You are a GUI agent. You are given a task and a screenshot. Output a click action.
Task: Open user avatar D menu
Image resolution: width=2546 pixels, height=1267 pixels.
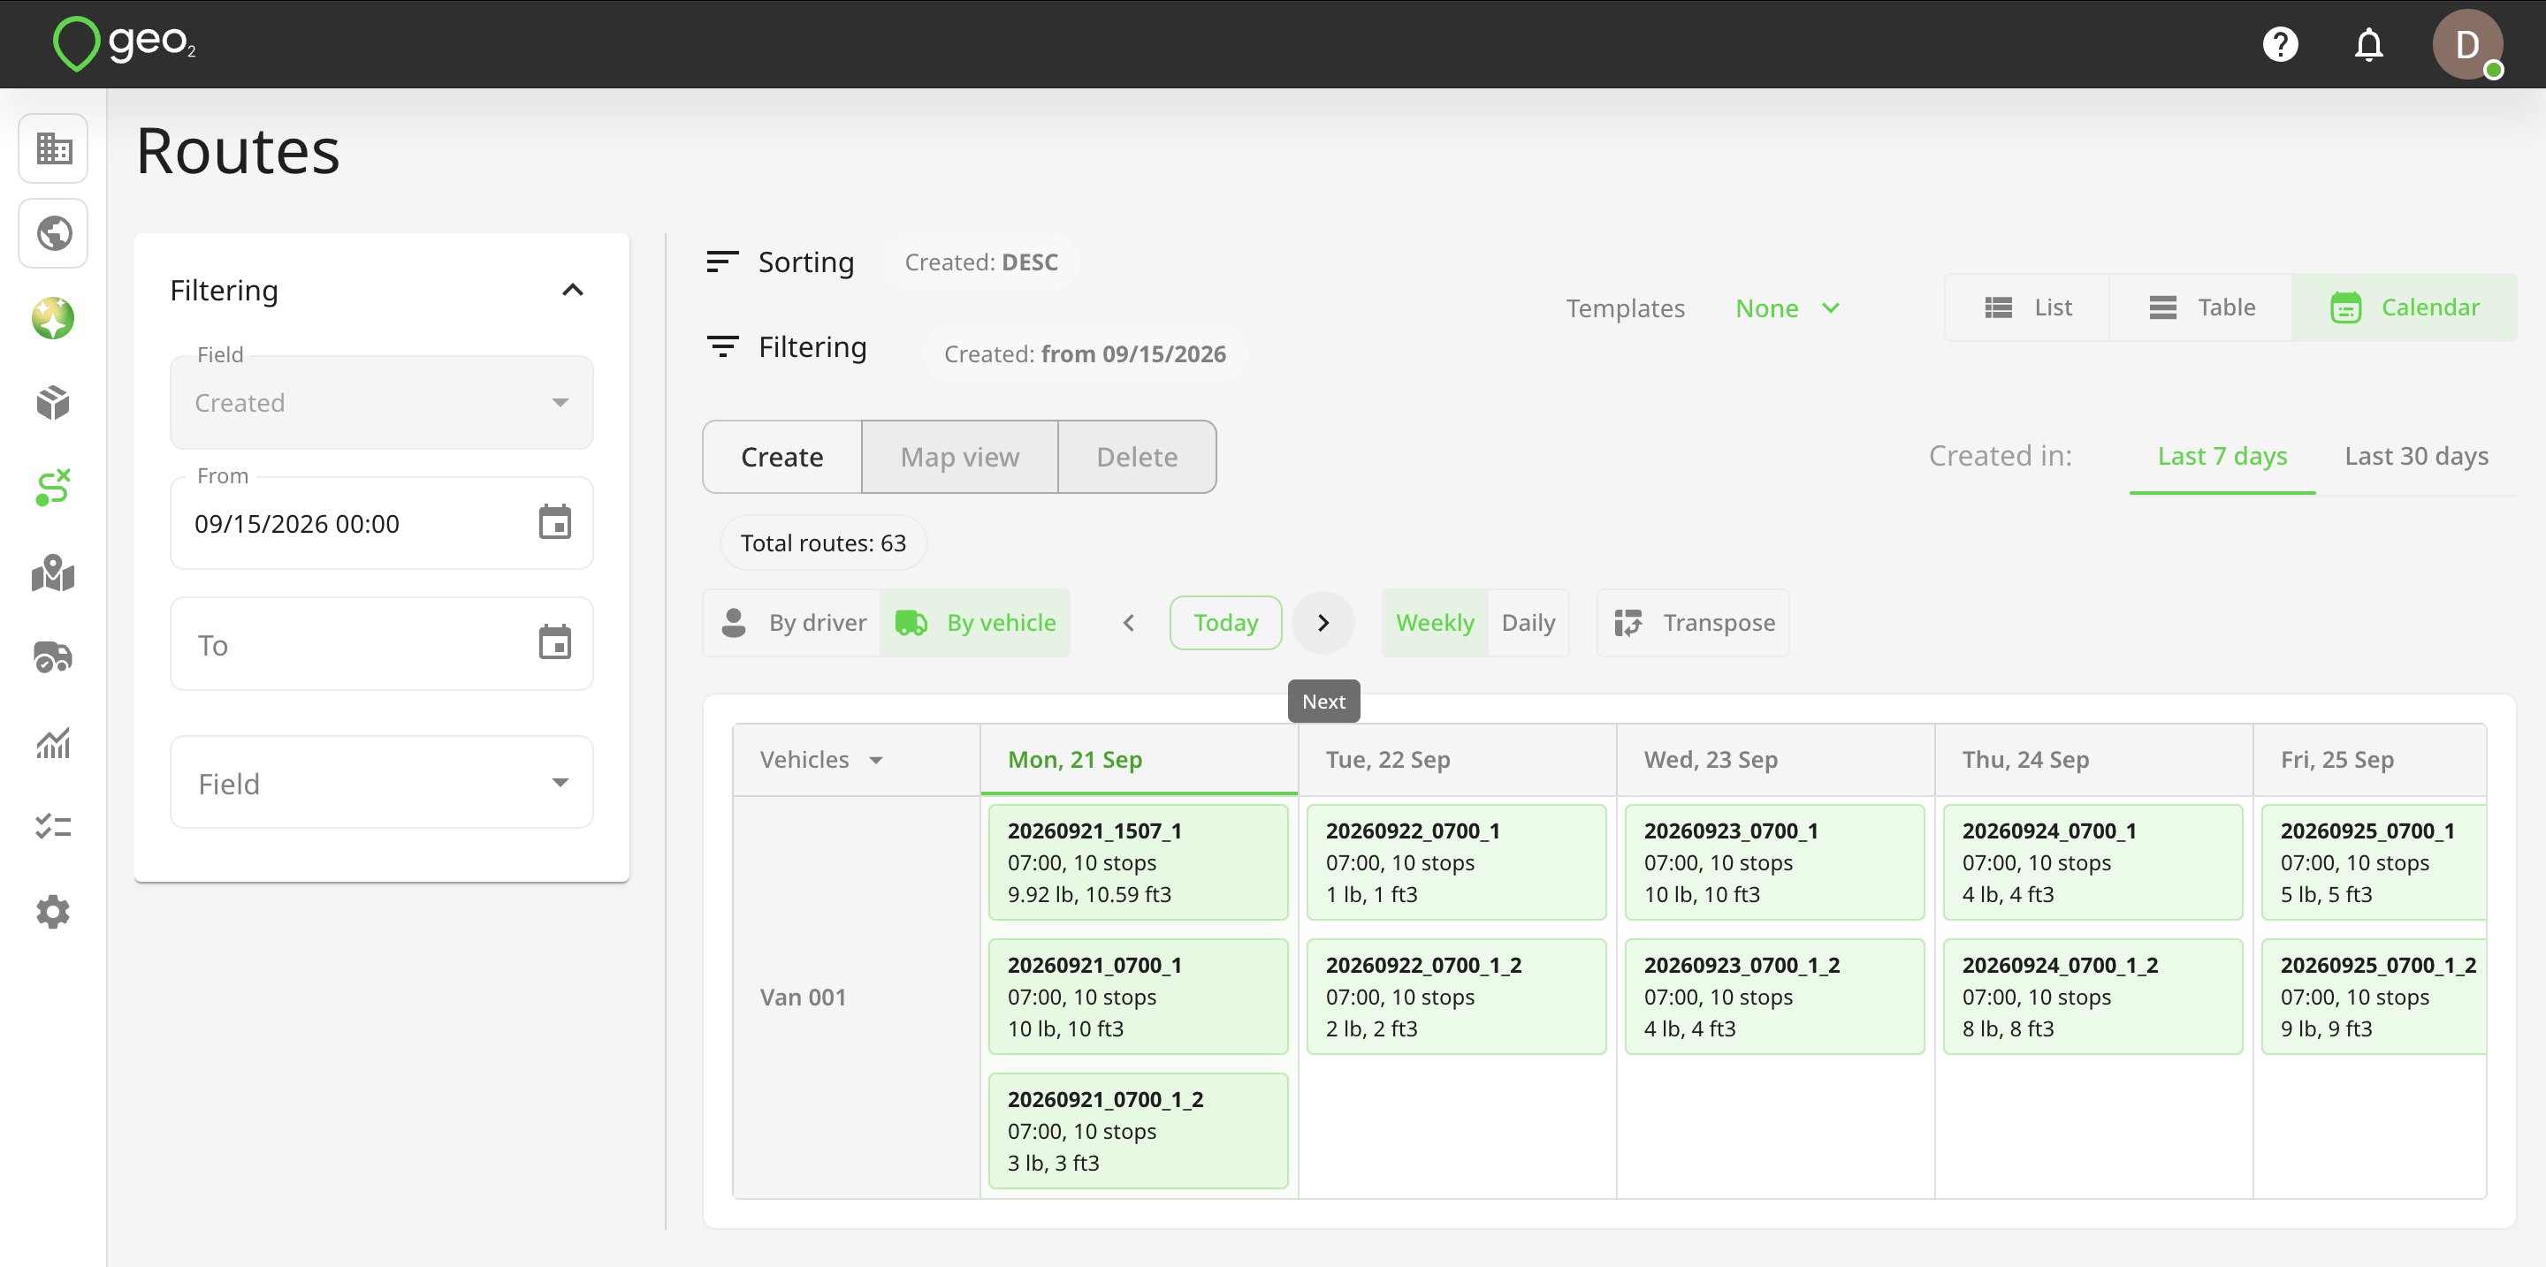pos(2467,44)
